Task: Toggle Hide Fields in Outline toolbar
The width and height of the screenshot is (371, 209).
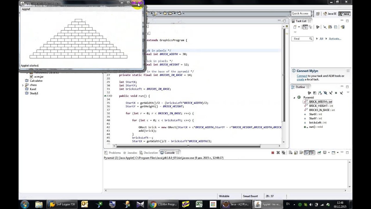Action: [325, 93]
